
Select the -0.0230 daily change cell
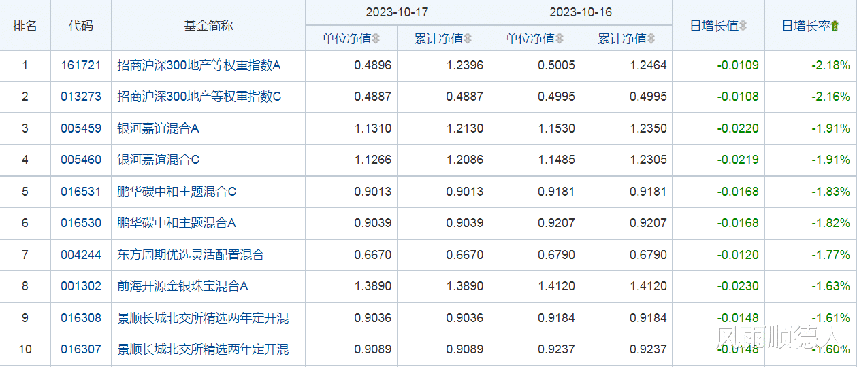point(719,286)
